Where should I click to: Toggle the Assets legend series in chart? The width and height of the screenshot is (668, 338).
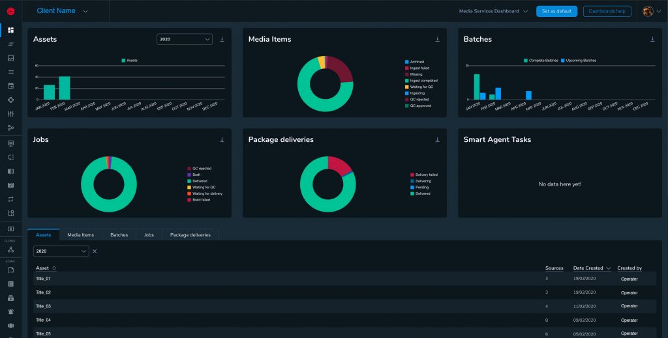[129, 61]
